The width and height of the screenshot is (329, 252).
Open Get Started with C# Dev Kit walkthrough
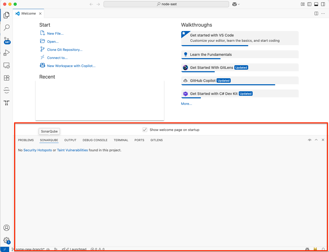pos(240,94)
